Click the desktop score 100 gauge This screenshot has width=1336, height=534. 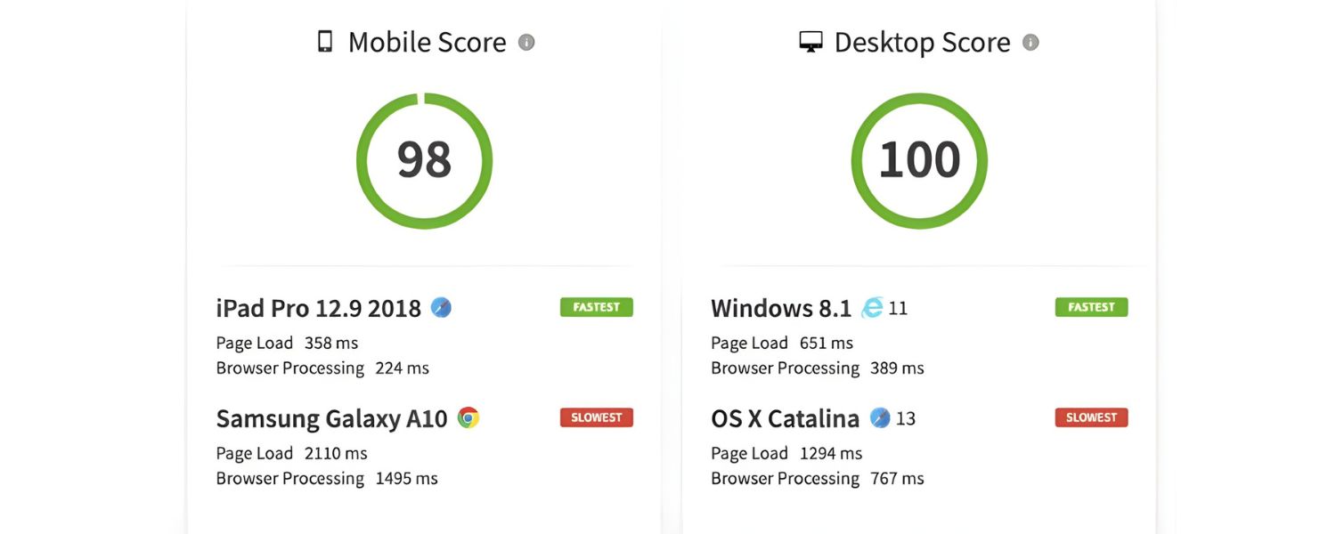click(919, 160)
